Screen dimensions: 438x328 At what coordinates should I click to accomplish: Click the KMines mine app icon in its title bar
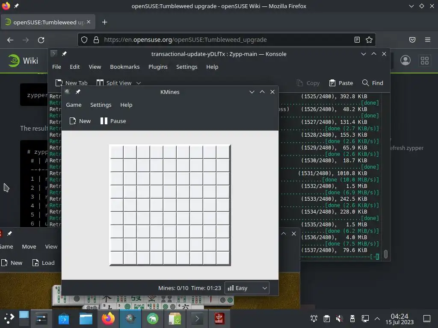pyautogui.click(x=67, y=92)
